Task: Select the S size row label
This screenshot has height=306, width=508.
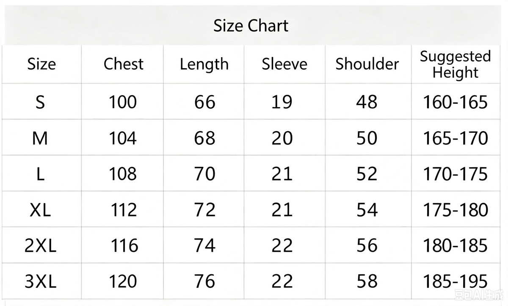Action: pos(40,102)
